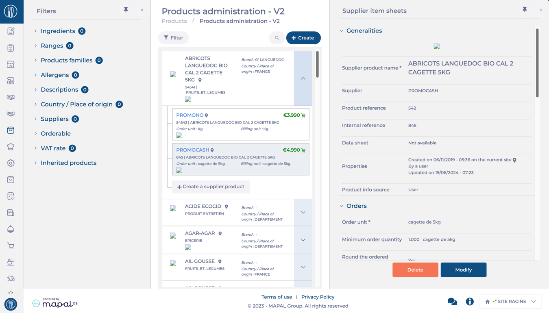Collapse the Generalities section
This screenshot has width=549, height=313.
341,31
